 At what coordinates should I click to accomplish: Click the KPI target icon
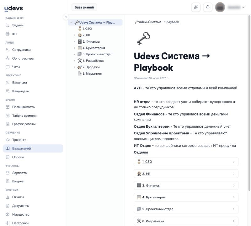[8, 34]
